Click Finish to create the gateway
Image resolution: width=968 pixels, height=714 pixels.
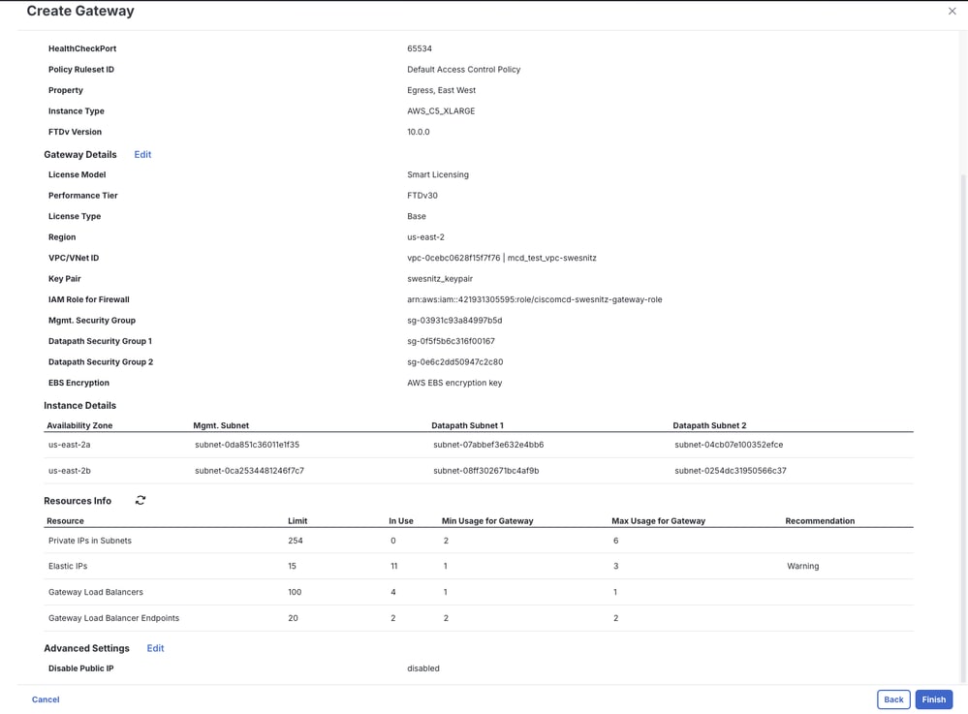(933, 699)
